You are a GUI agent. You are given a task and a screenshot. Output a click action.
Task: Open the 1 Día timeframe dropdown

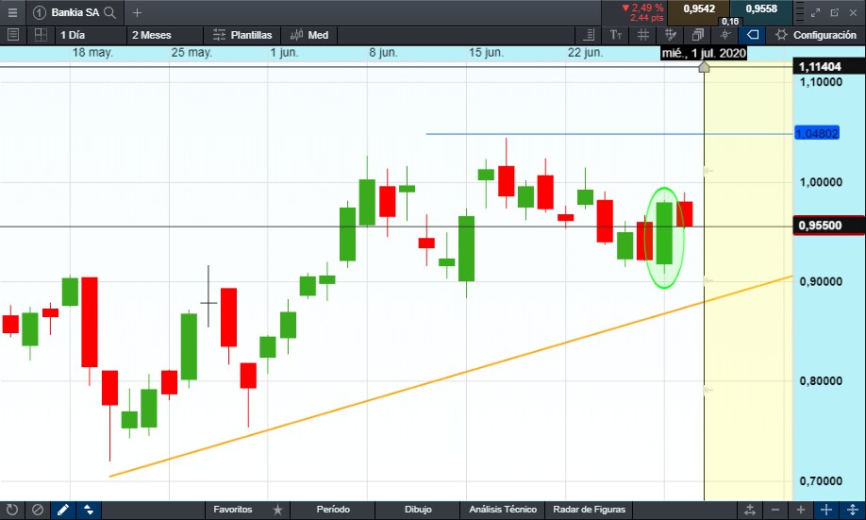point(90,35)
